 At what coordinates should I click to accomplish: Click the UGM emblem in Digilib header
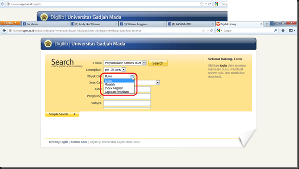point(48,44)
